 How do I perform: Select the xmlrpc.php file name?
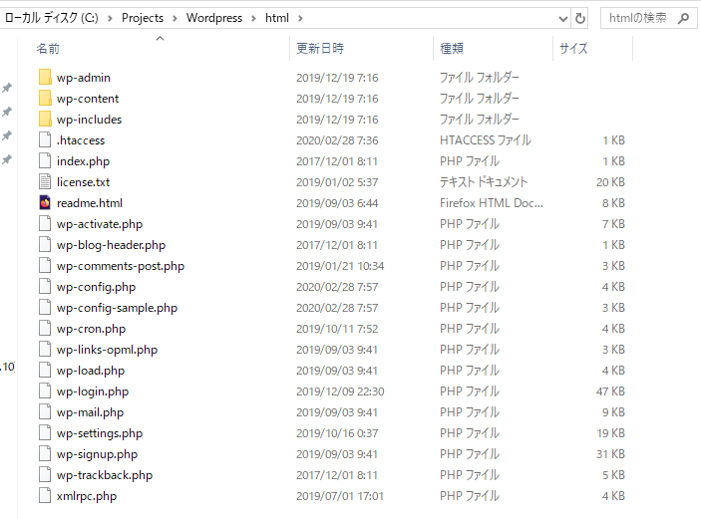click(87, 496)
